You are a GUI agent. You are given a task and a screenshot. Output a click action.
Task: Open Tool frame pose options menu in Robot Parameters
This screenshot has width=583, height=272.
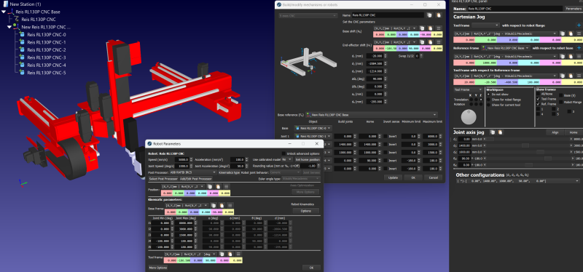[239, 255]
